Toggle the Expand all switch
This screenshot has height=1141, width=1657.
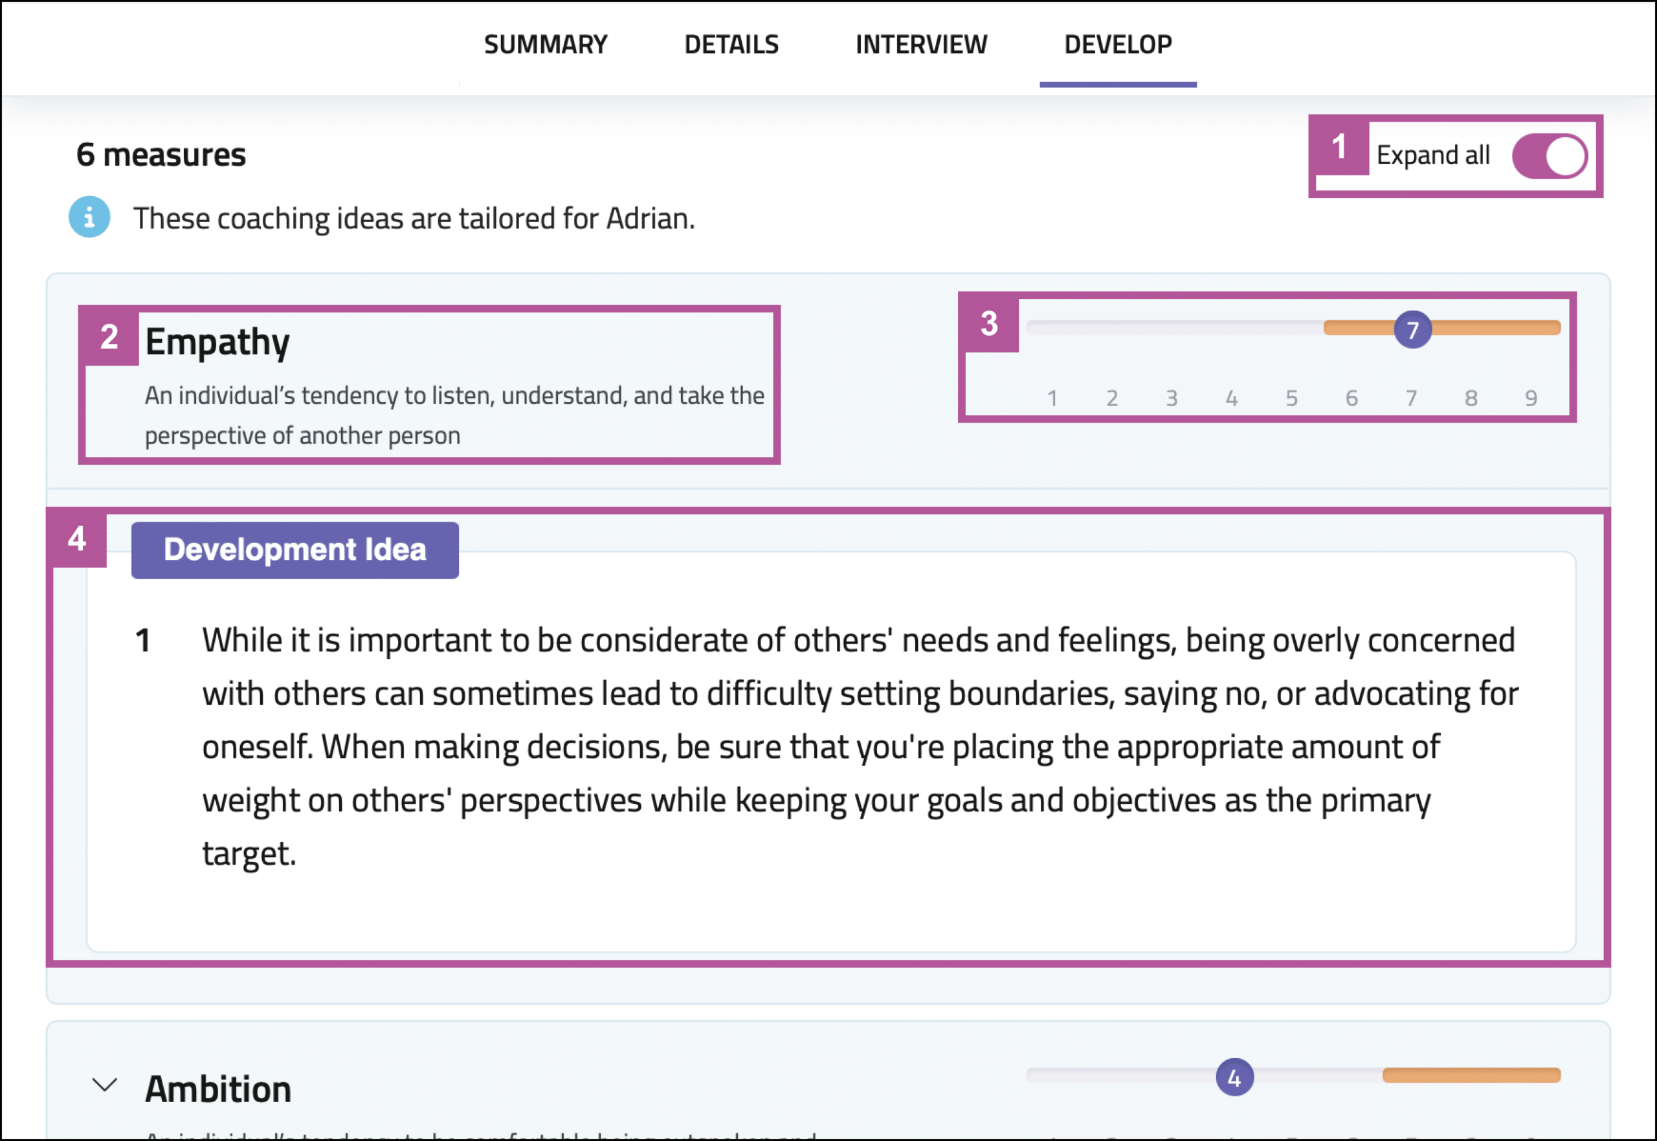(1549, 156)
